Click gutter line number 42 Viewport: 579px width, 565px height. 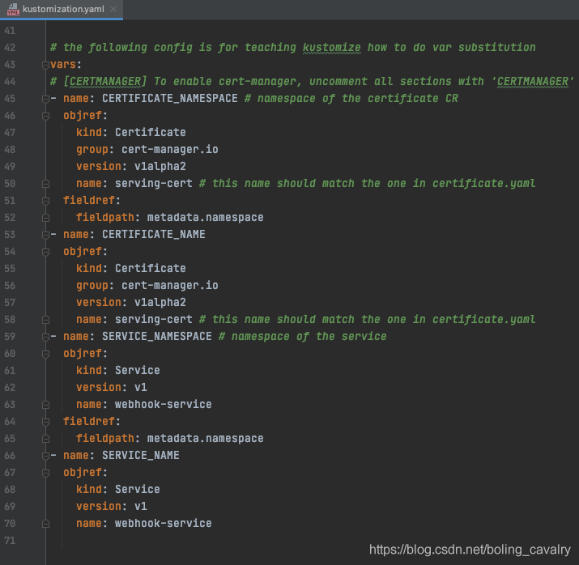pos(10,48)
